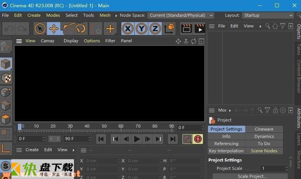
Task: Click the Record Active Objects key button
Action: (x=187, y=139)
